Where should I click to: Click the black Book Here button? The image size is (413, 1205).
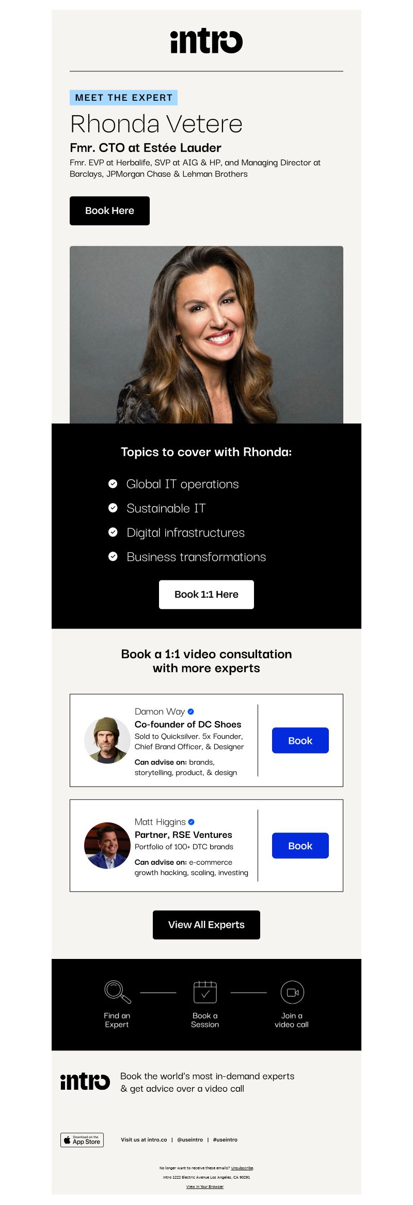[x=109, y=210]
